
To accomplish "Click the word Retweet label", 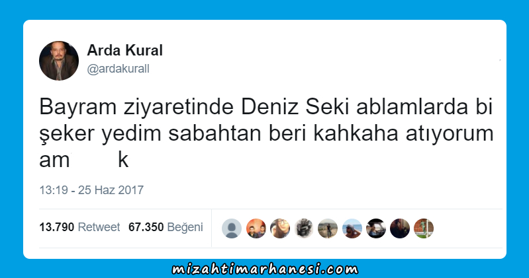I will [x=99, y=227].
